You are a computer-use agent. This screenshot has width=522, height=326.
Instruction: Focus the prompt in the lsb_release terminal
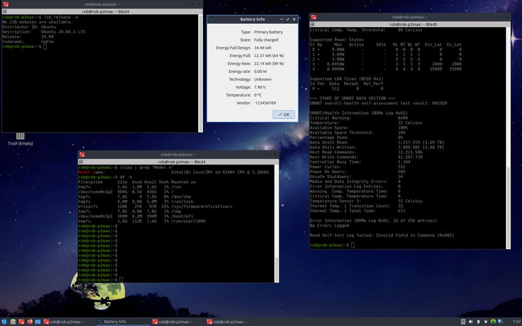(46, 47)
